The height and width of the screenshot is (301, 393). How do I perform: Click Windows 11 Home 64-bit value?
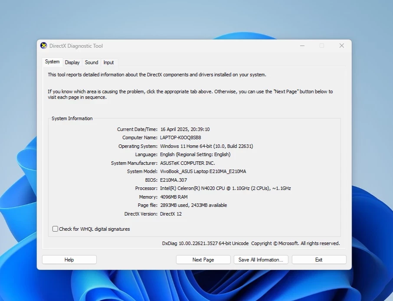click(206, 146)
